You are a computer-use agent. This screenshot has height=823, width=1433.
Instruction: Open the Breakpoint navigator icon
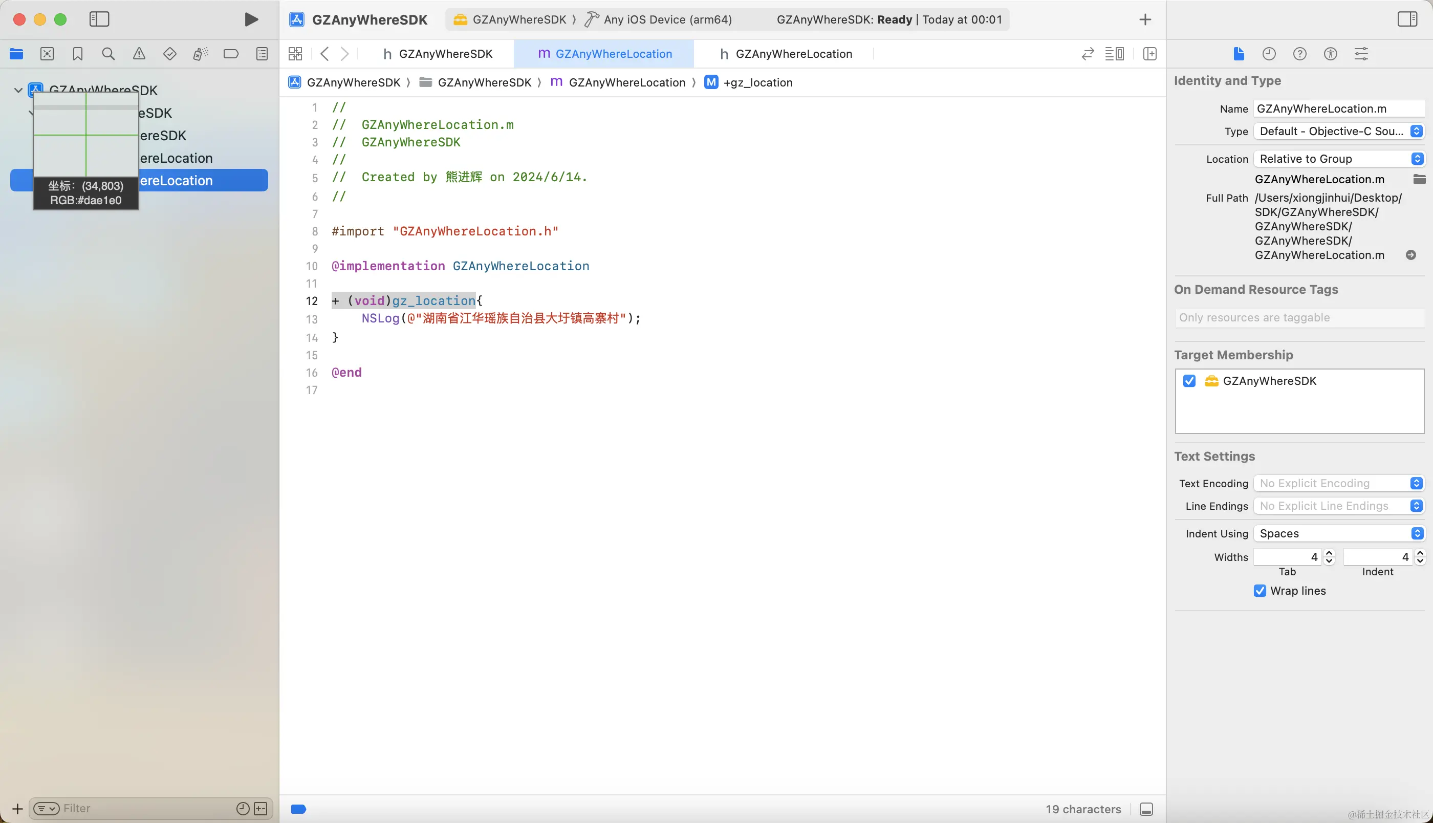230,54
